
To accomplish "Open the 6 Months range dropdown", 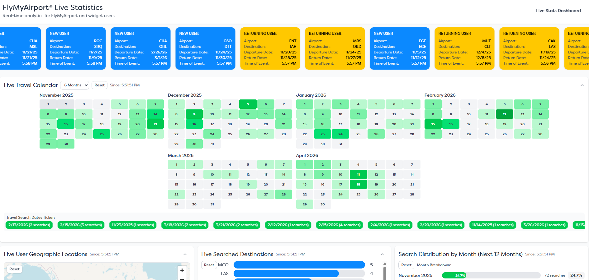I will pos(74,85).
